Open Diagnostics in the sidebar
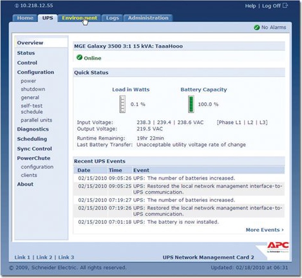This screenshot has width=302, height=278. pyautogui.click(x=33, y=129)
